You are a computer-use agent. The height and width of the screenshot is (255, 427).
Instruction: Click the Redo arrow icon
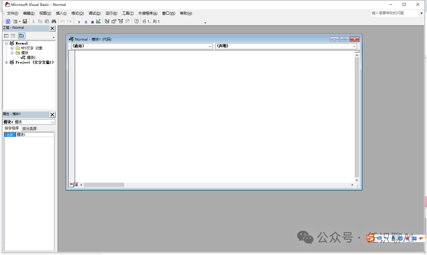click(70, 21)
